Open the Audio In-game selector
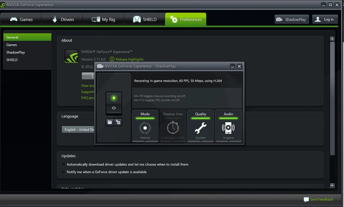Image resolution: width=344 pixels, height=207 pixels. pos(228,126)
